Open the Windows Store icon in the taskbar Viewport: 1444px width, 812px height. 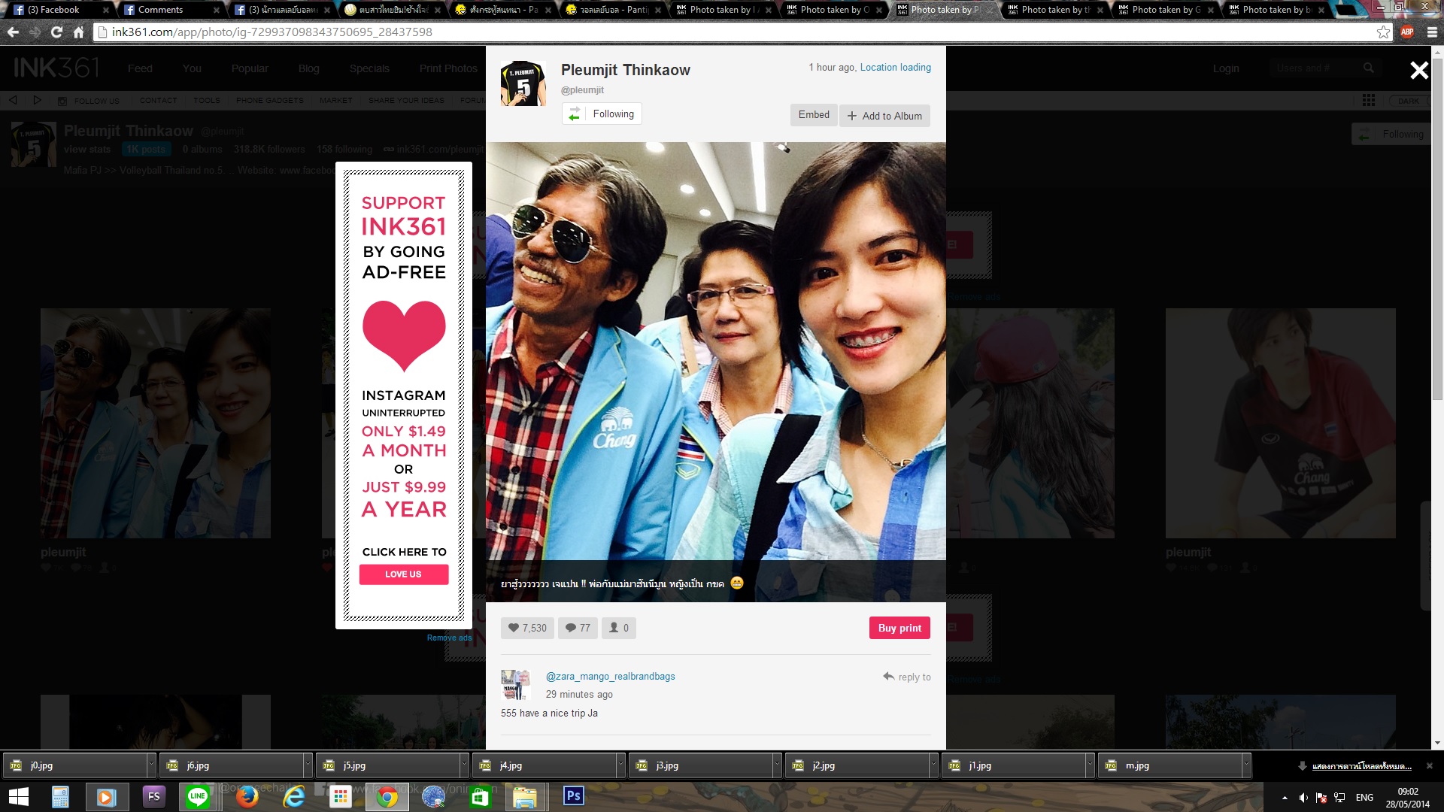pyautogui.click(x=480, y=796)
